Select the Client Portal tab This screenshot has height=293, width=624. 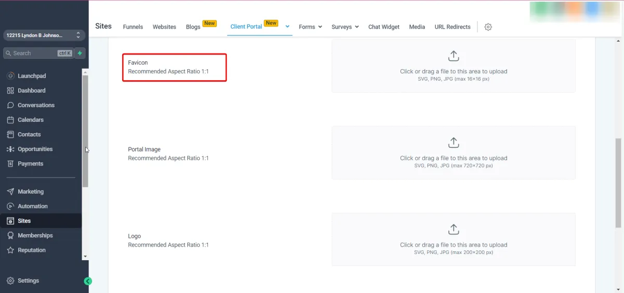[246, 27]
